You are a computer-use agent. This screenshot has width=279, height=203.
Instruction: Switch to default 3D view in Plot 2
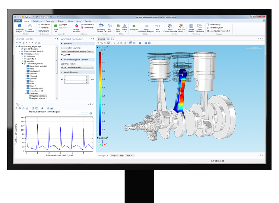[x=114, y=43]
